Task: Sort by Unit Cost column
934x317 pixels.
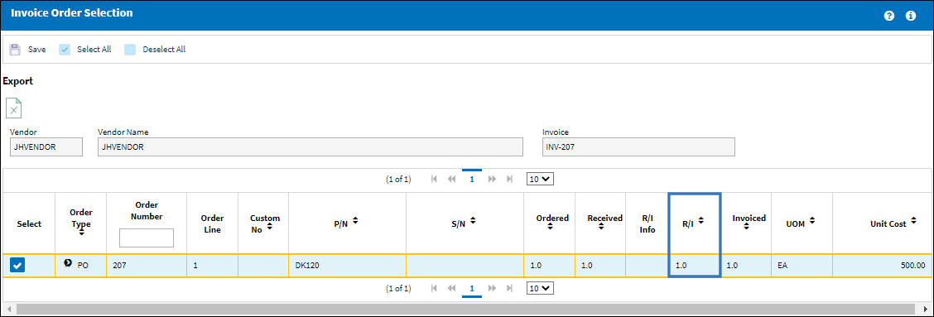Action: point(913,220)
